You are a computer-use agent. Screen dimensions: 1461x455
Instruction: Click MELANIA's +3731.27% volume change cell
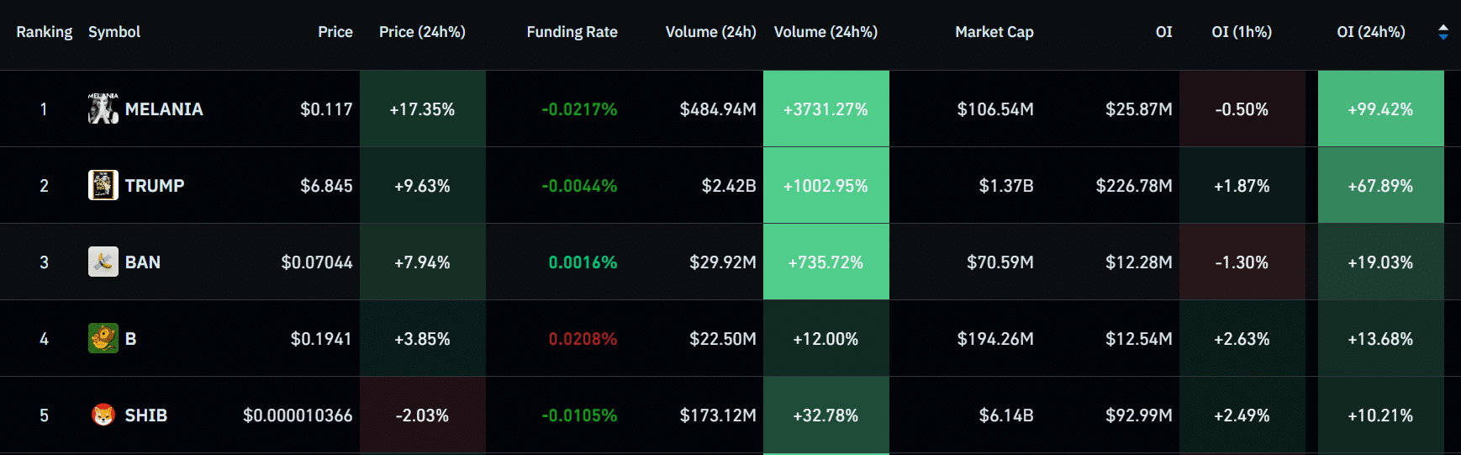pyautogui.click(x=825, y=109)
